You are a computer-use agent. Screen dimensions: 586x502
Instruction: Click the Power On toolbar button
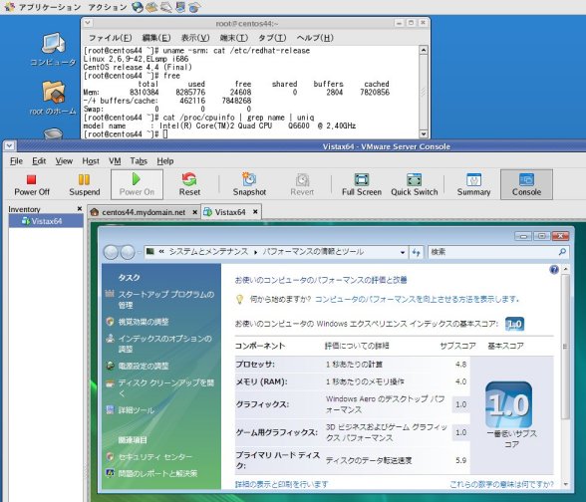137,185
